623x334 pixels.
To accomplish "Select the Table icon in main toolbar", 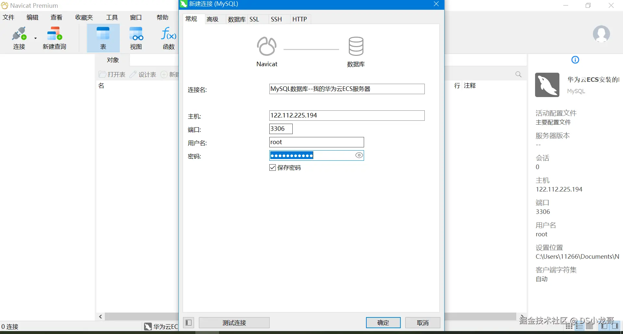I will click(103, 38).
